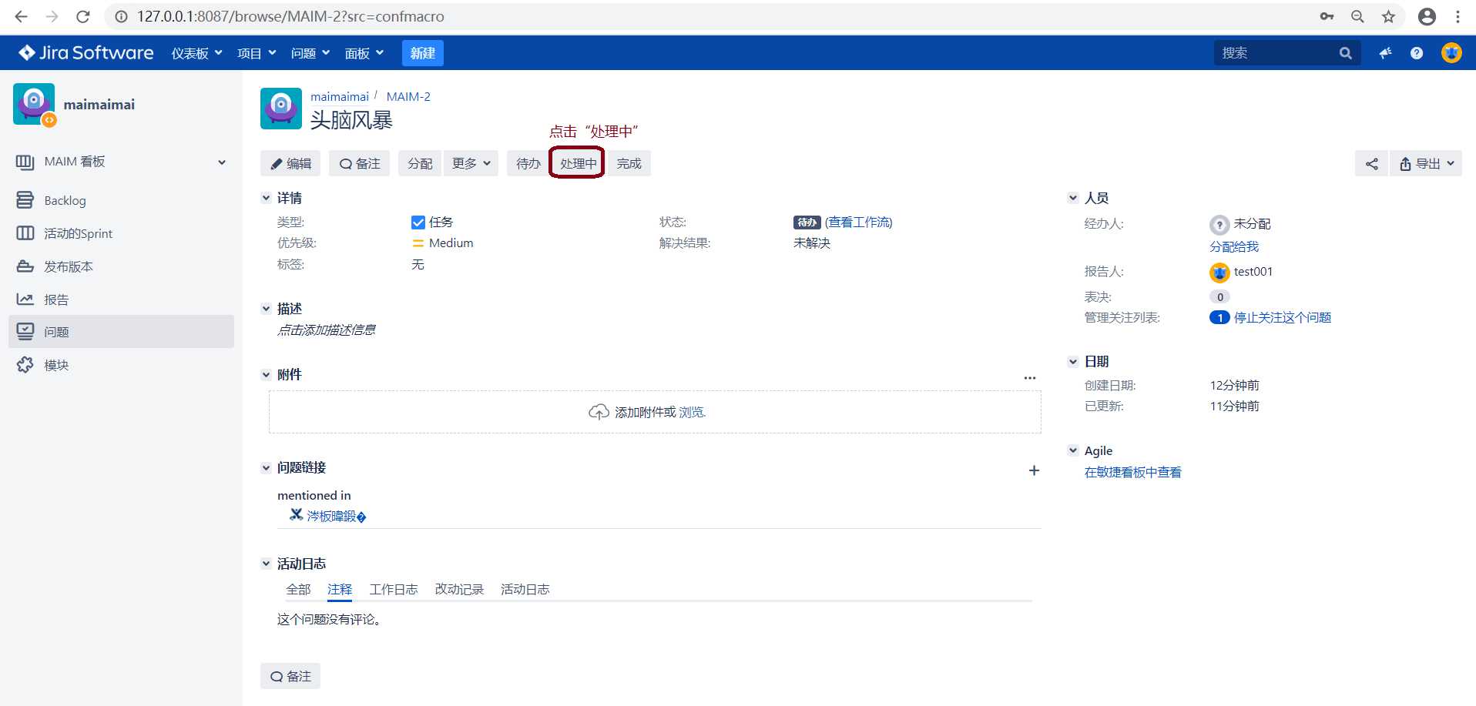Open the 项目 menu
1476x706 pixels.
tap(257, 53)
